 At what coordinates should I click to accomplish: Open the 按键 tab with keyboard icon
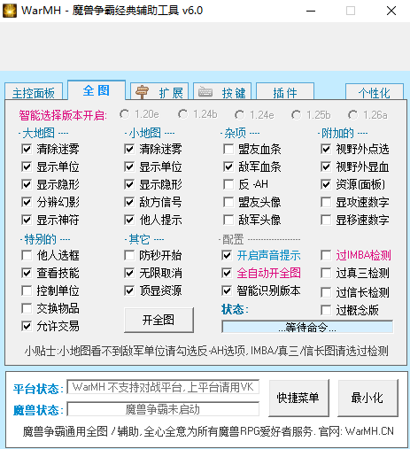pos(222,92)
